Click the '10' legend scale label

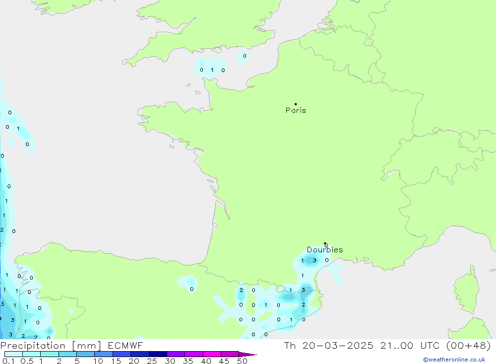pyautogui.click(x=98, y=361)
